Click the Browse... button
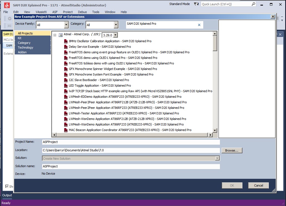Viewport: 286px width, 206px height. [x=232, y=150]
